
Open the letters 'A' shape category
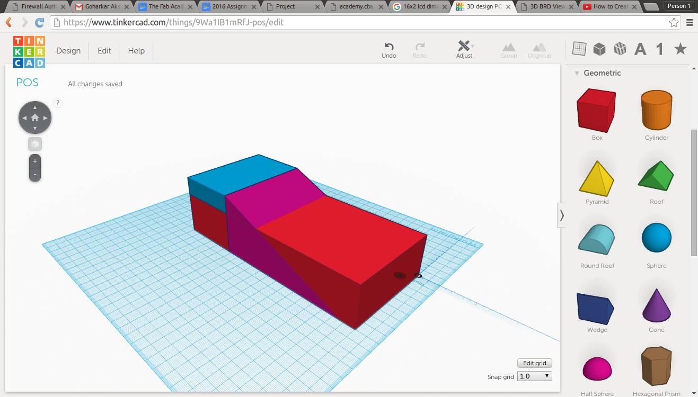tap(640, 49)
